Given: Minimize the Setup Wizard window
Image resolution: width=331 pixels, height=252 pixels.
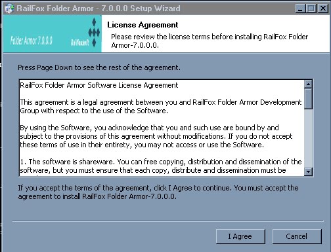Looking at the screenshot, I should (300, 9).
